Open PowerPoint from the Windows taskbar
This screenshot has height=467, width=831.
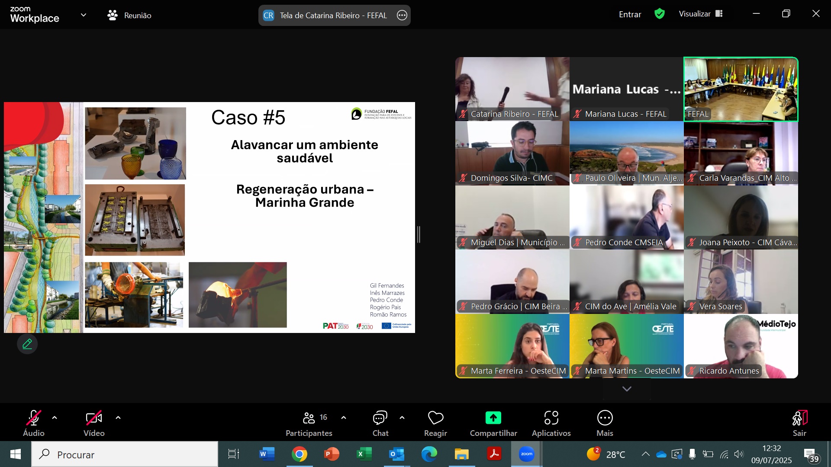click(x=332, y=454)
